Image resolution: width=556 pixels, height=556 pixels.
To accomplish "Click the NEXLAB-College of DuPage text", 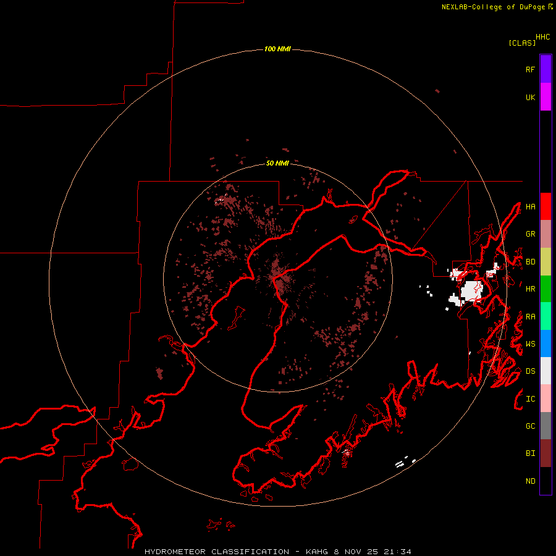I will [493, 7].
